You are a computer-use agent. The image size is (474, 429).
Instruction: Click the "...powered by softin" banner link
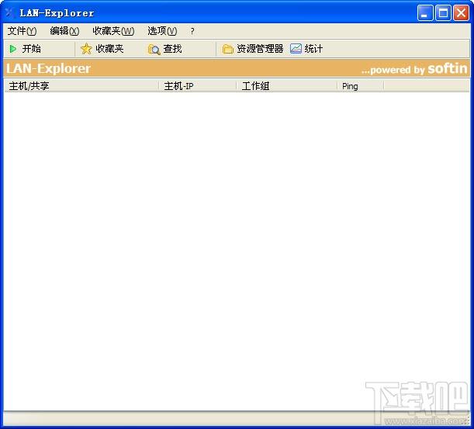coord(414,69)
